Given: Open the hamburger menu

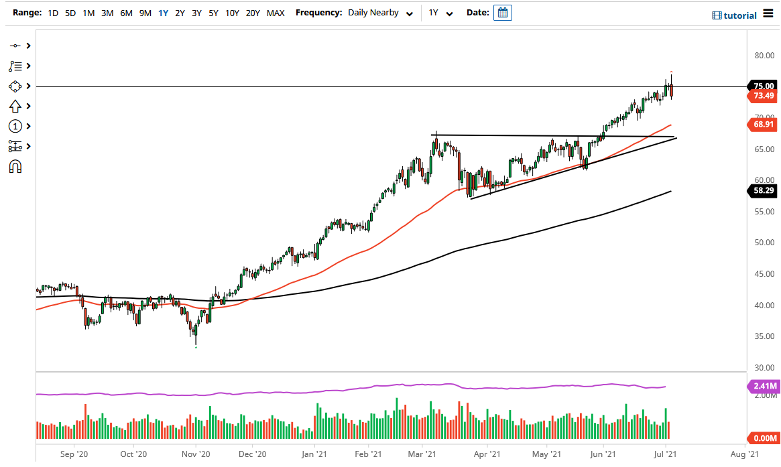Looking at the screenshot, I should click(x=768, y=13).
